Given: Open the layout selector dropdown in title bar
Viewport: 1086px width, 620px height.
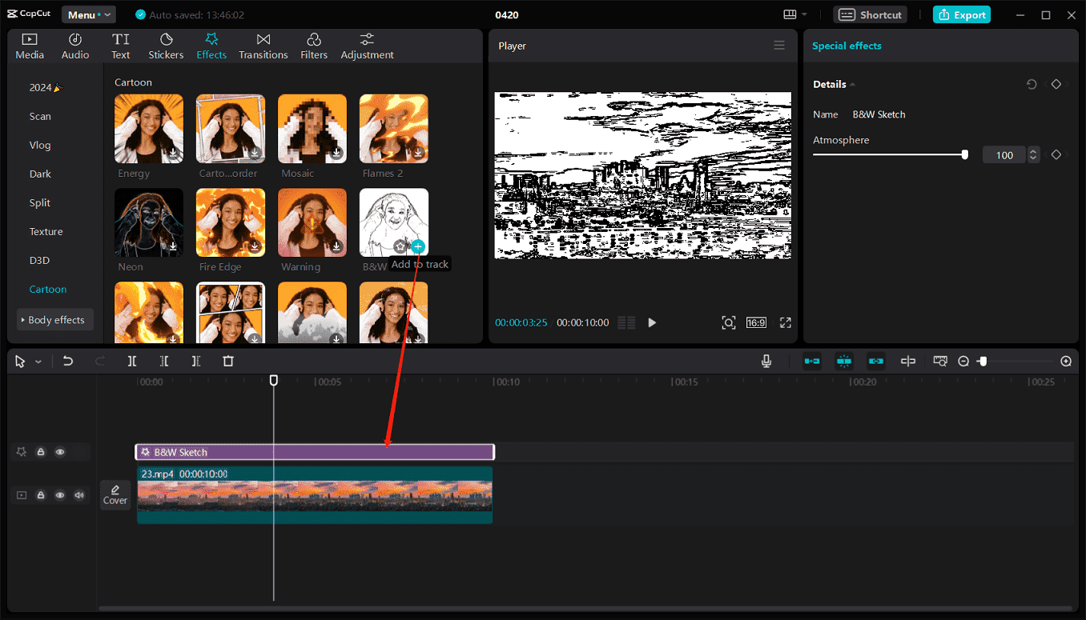Looking at the screenshot, I should 795,15.
